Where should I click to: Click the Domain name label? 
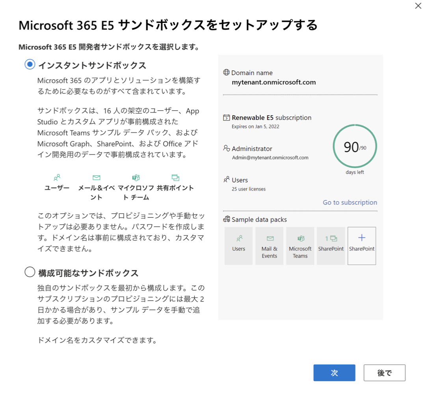(x=252, y=73)
